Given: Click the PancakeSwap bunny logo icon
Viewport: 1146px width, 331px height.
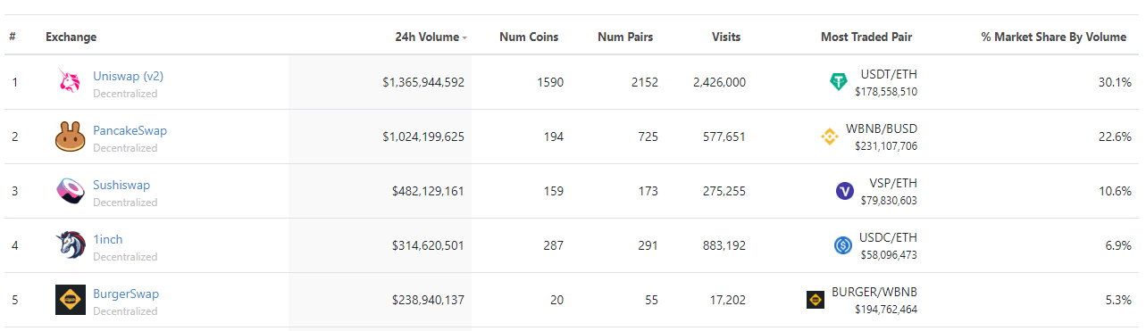Looking at the screenshot, I should (70, 137).
